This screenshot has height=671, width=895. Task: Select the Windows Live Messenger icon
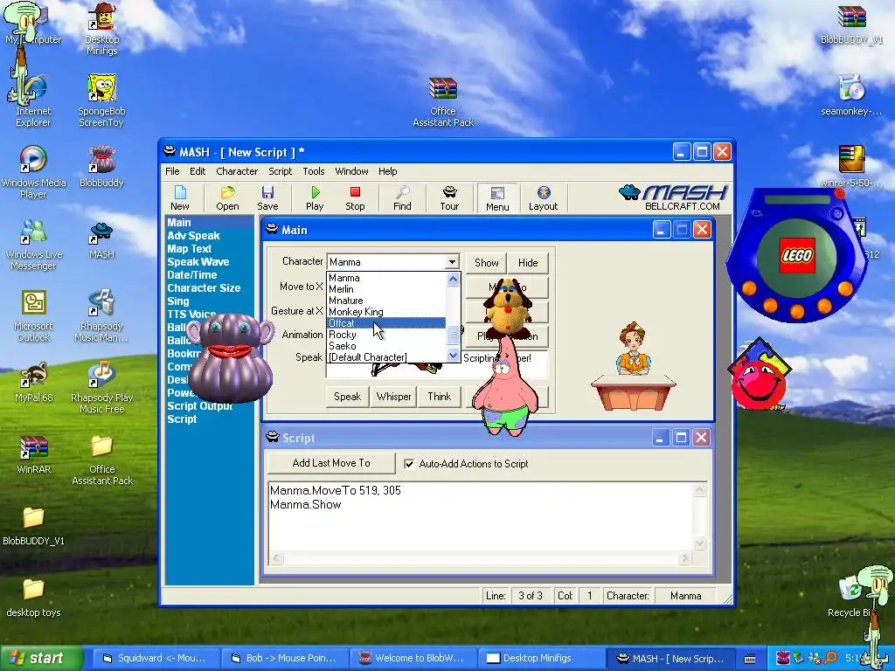[34, 245]
